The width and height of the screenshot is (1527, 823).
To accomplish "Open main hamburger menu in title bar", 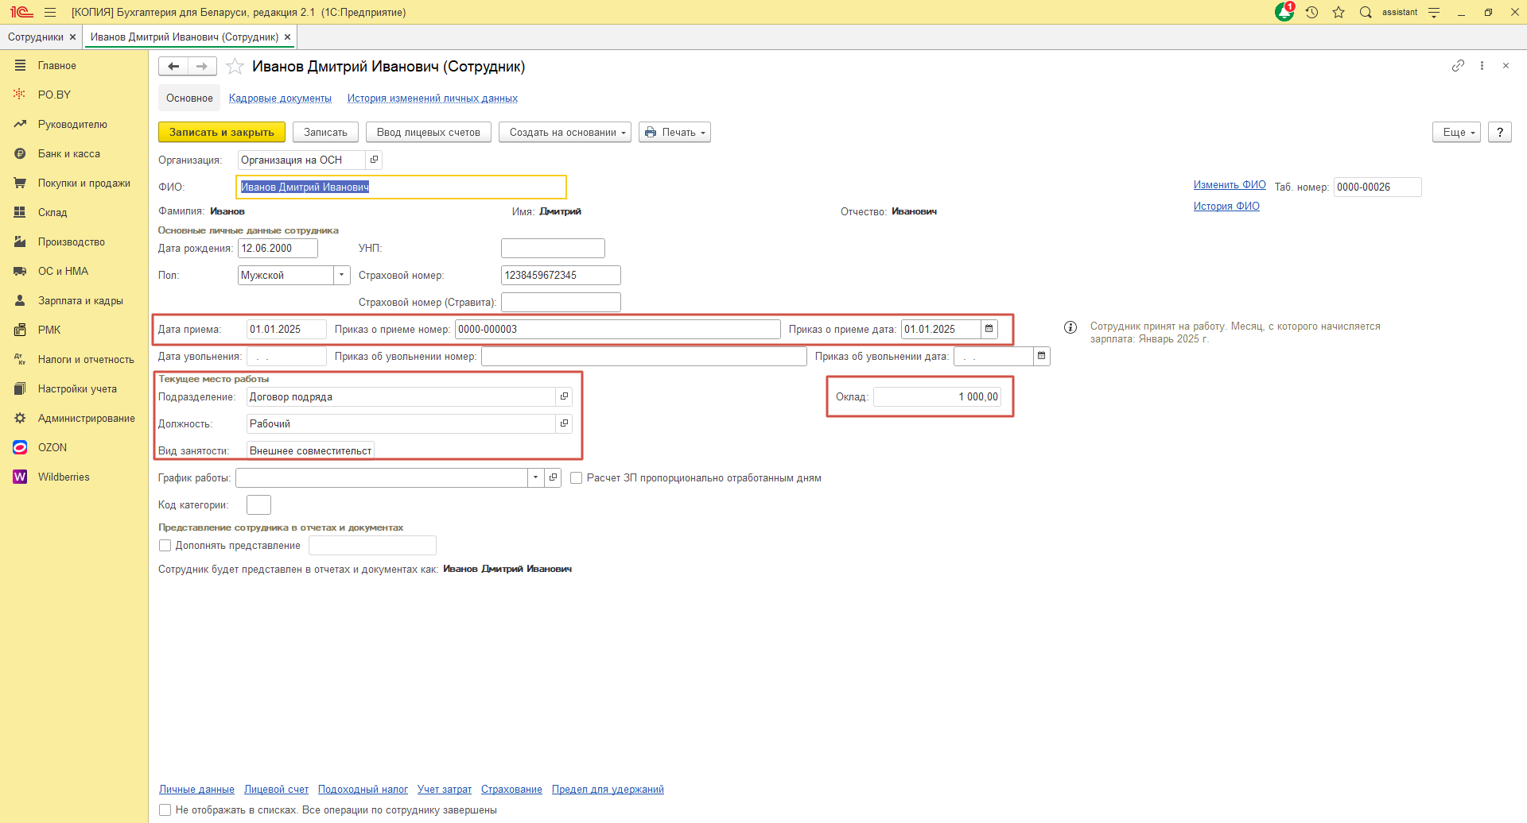I will coord(50,13).
